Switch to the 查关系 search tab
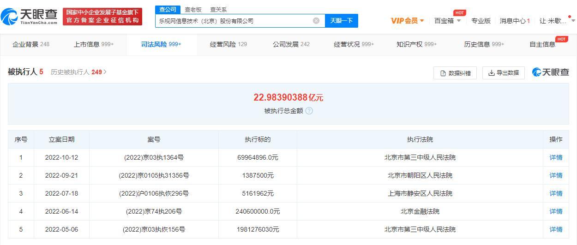The height and width of the screenshot is (245, 577). 218,10
